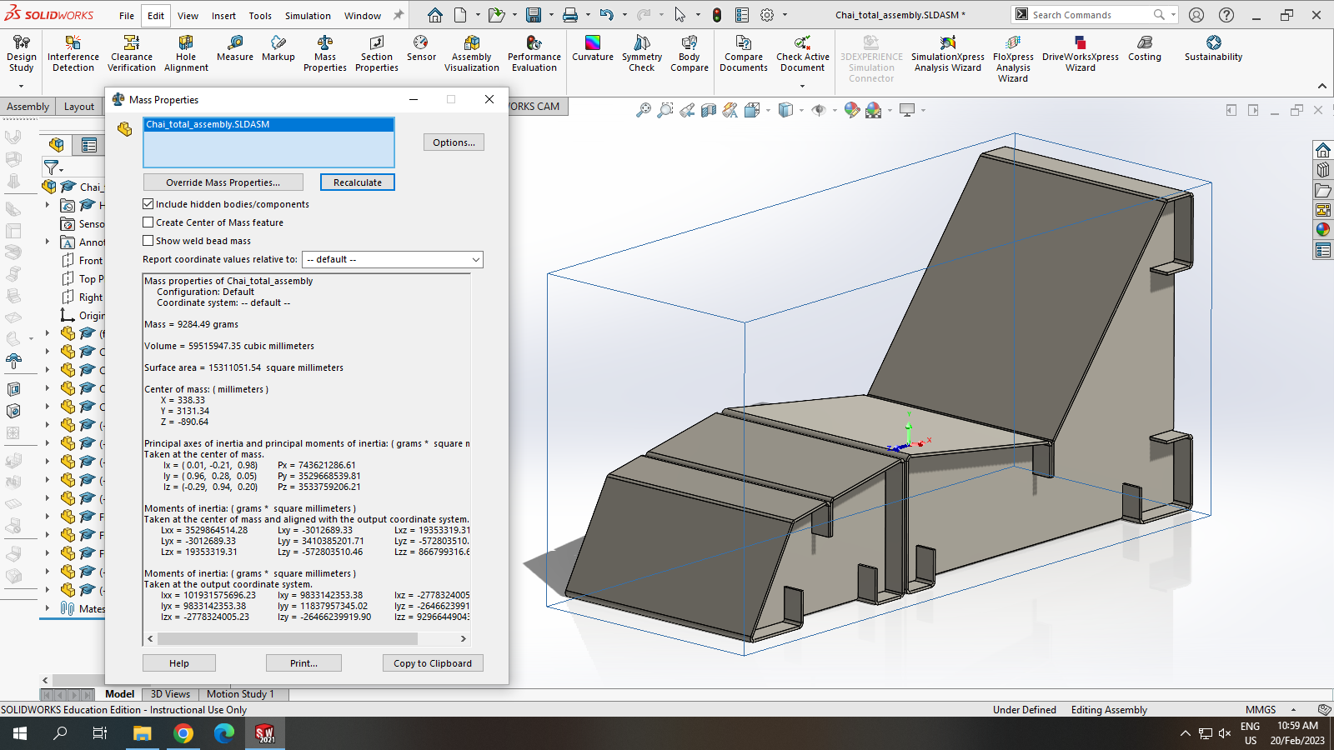Expand the Mates folder in feature tree
1334x750 pixels.
click(48, 608)
